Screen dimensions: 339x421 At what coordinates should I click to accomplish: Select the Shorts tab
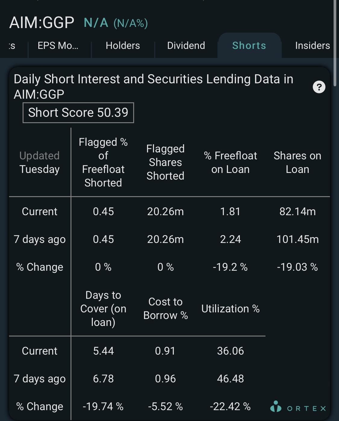(249, 46)
